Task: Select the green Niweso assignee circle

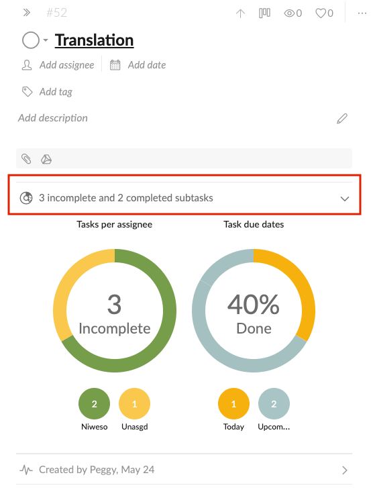Action: [x=94, y=404]
